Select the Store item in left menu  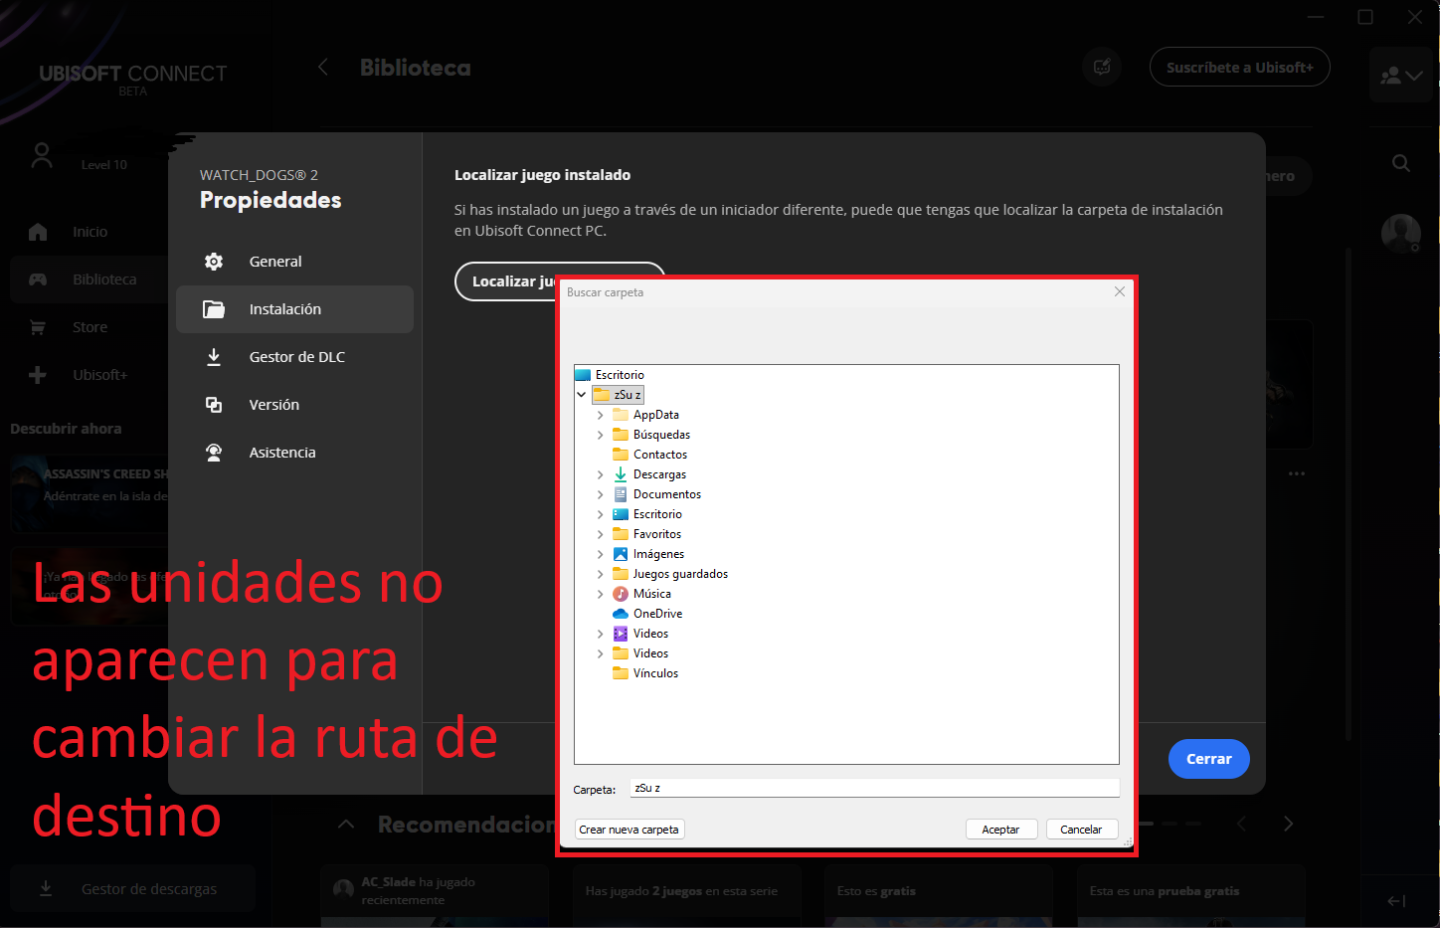(x=90, y=327)
